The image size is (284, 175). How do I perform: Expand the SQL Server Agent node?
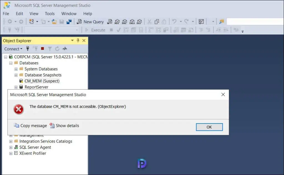point(11,148)
